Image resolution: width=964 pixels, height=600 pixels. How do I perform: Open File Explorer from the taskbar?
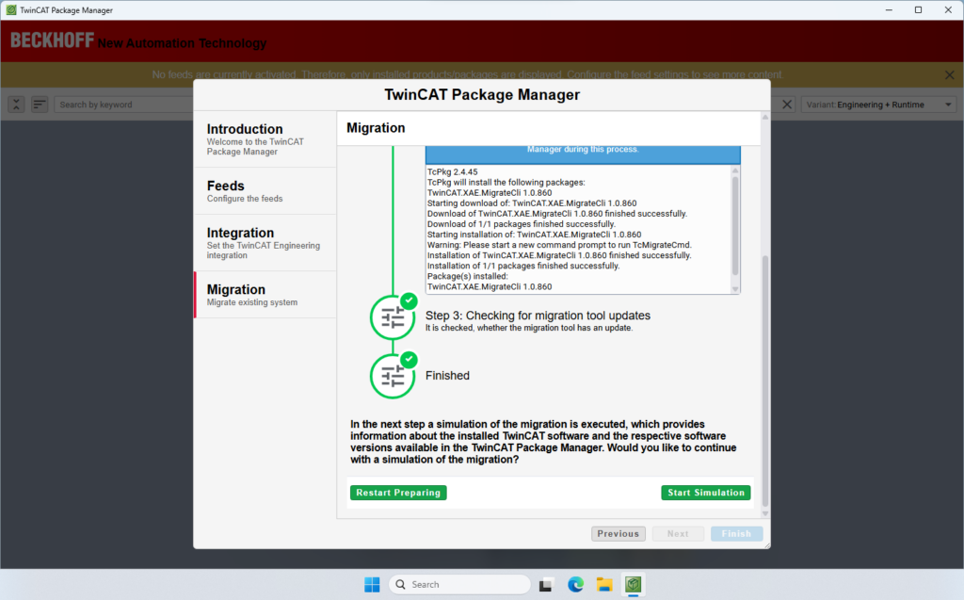pyautogui.click(x=604, y=585)
